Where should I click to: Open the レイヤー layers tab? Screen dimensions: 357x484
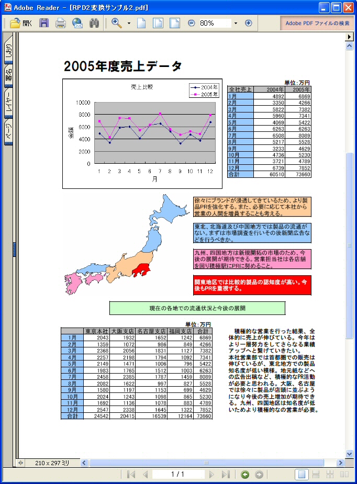(9, 103)
